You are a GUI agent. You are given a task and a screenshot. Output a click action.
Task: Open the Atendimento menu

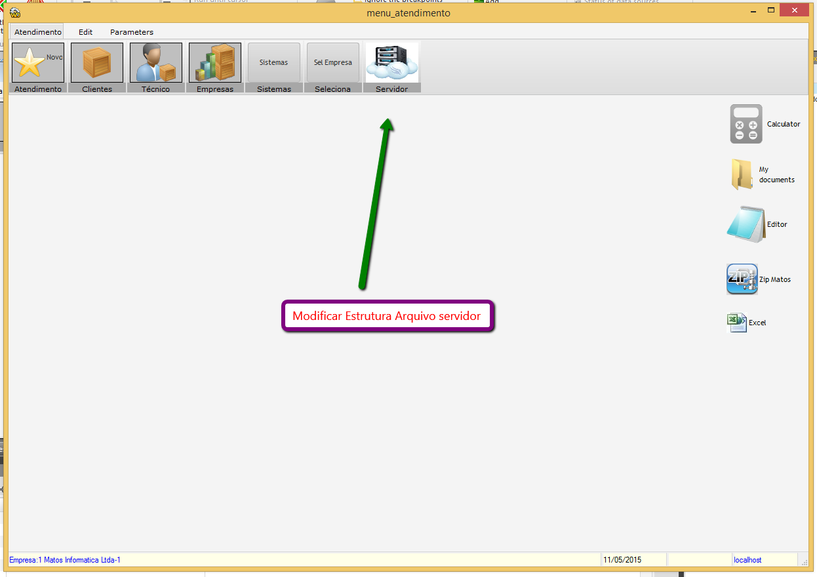pos(37,31)
